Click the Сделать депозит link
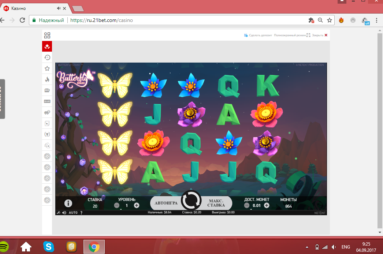Screen dimensions: 383x254 [x=259, y=36]
